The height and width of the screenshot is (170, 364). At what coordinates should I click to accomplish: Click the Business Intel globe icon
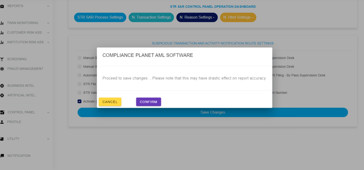[x=2, y=86]
